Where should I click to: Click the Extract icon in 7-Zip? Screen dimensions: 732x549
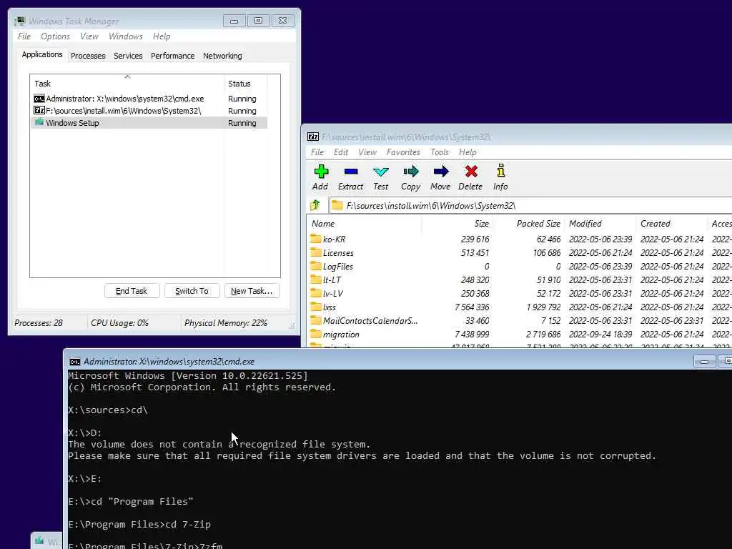350,172
